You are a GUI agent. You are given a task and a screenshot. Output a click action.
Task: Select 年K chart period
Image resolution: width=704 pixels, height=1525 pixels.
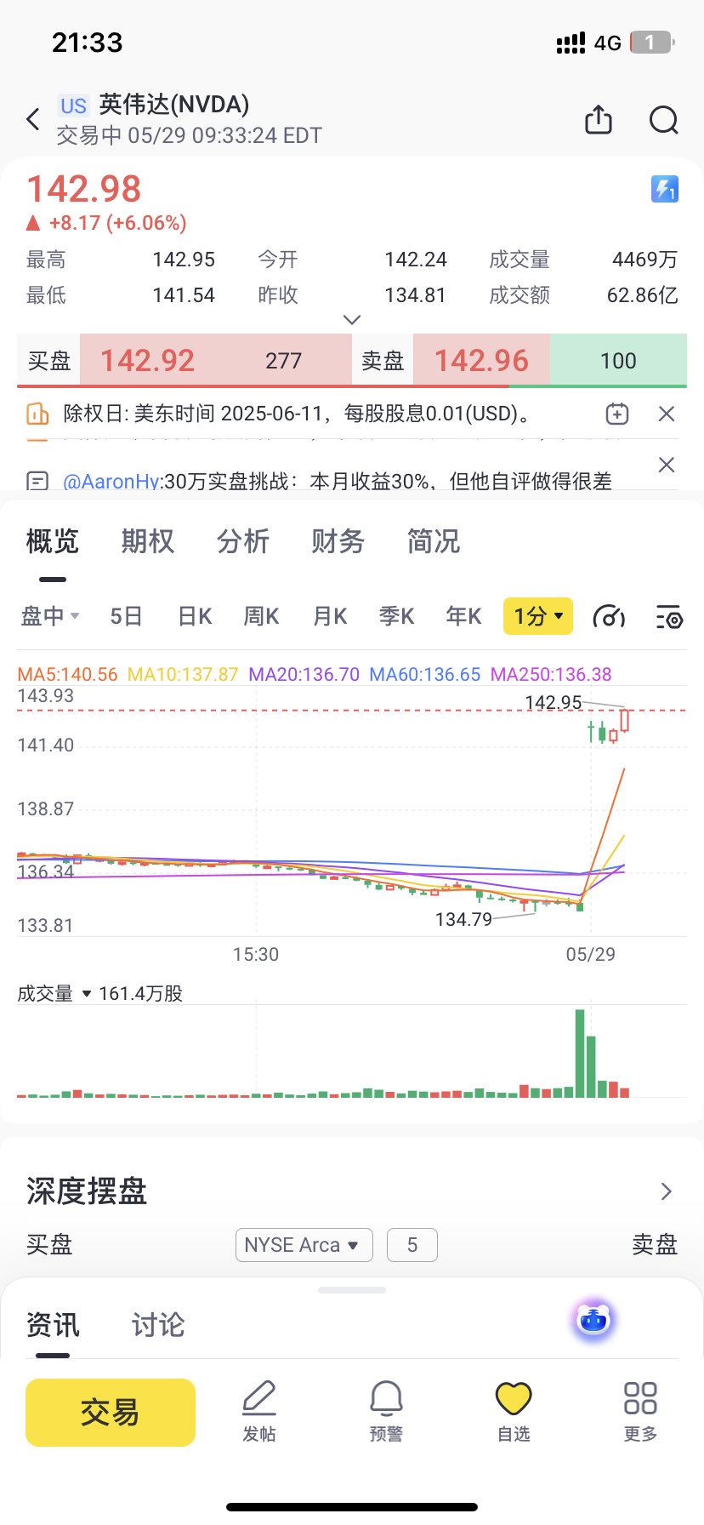[464, 616]
